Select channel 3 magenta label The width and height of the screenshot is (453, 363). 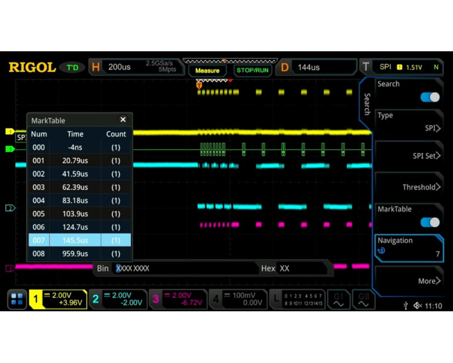(156, 299)
